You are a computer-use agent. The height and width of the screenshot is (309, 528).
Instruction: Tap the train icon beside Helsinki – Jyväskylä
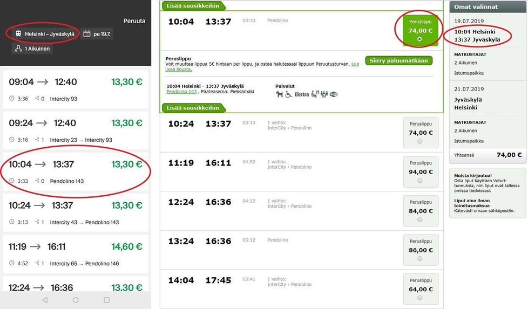tap(18, 33)
